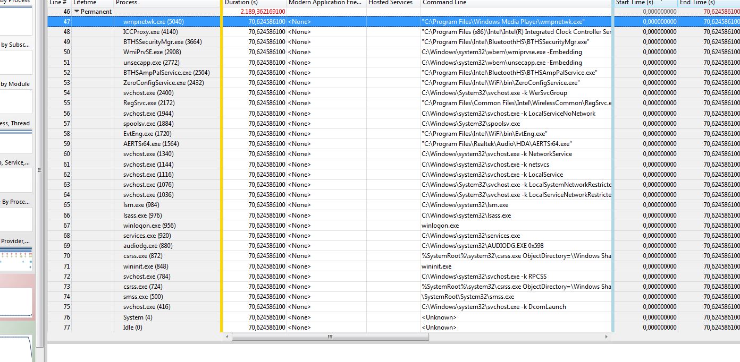Select csrss.exe (724) process
740x362 pixels.
tap(142, 287)
